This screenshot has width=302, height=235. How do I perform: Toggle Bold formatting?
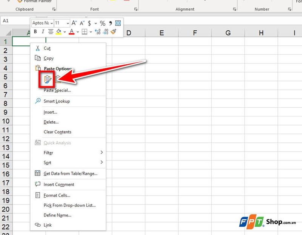tap(35, 31)
